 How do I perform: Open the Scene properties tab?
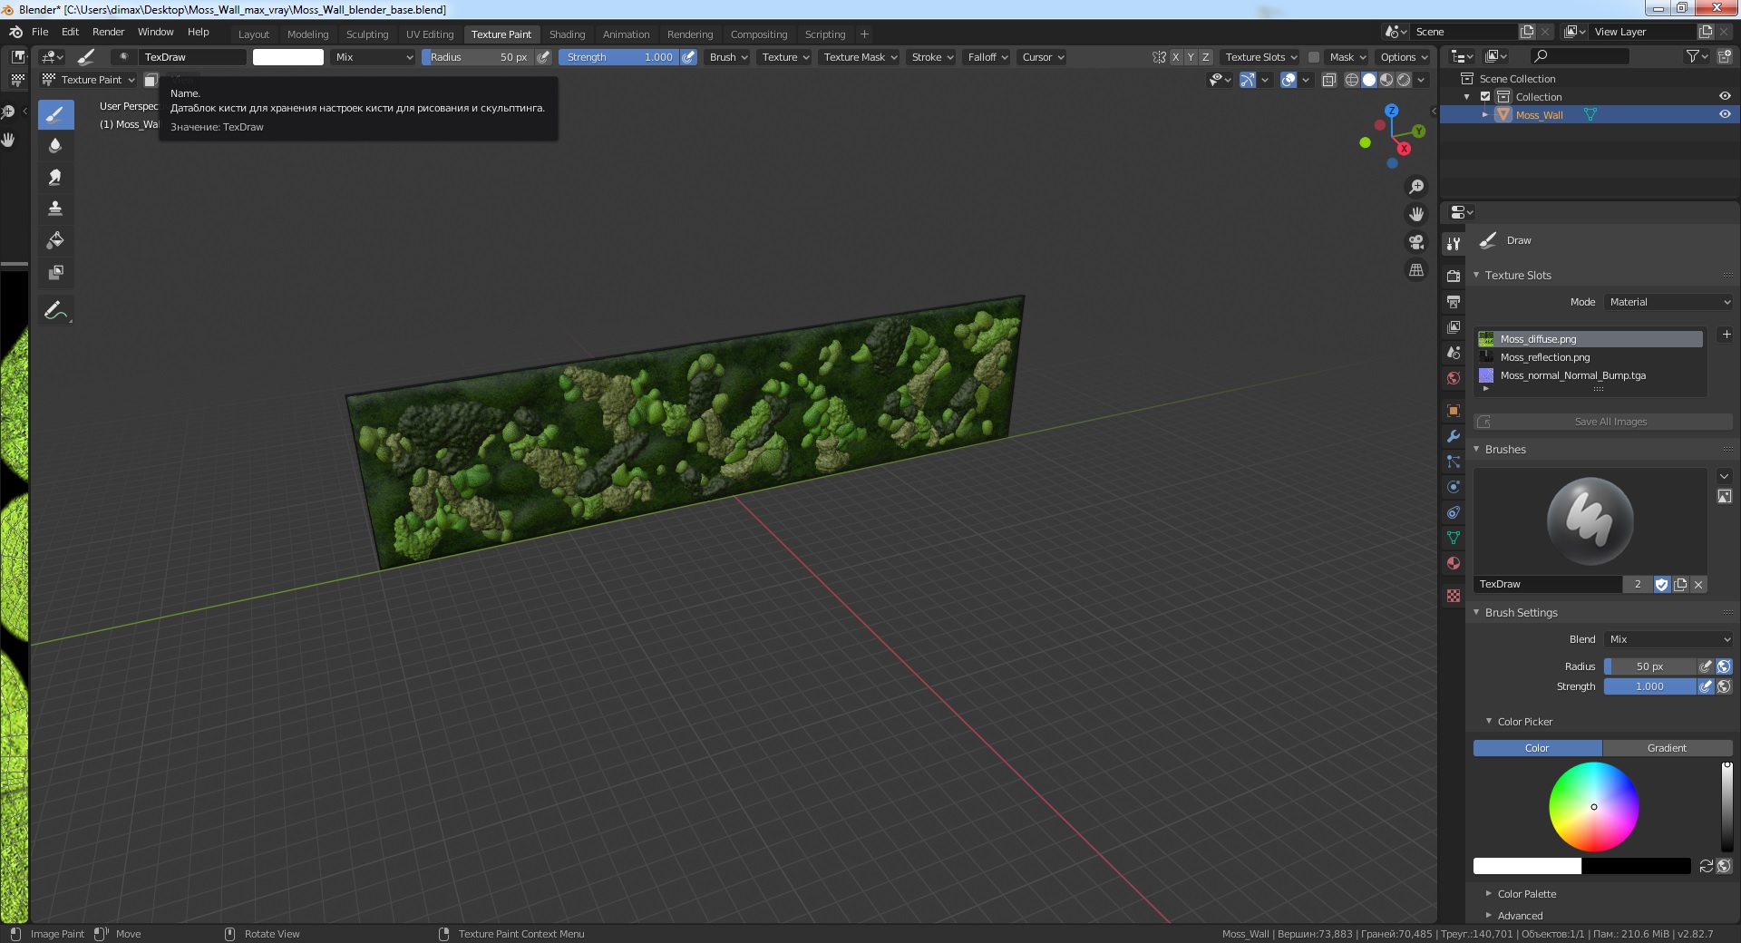click(x=1454, y=352)
